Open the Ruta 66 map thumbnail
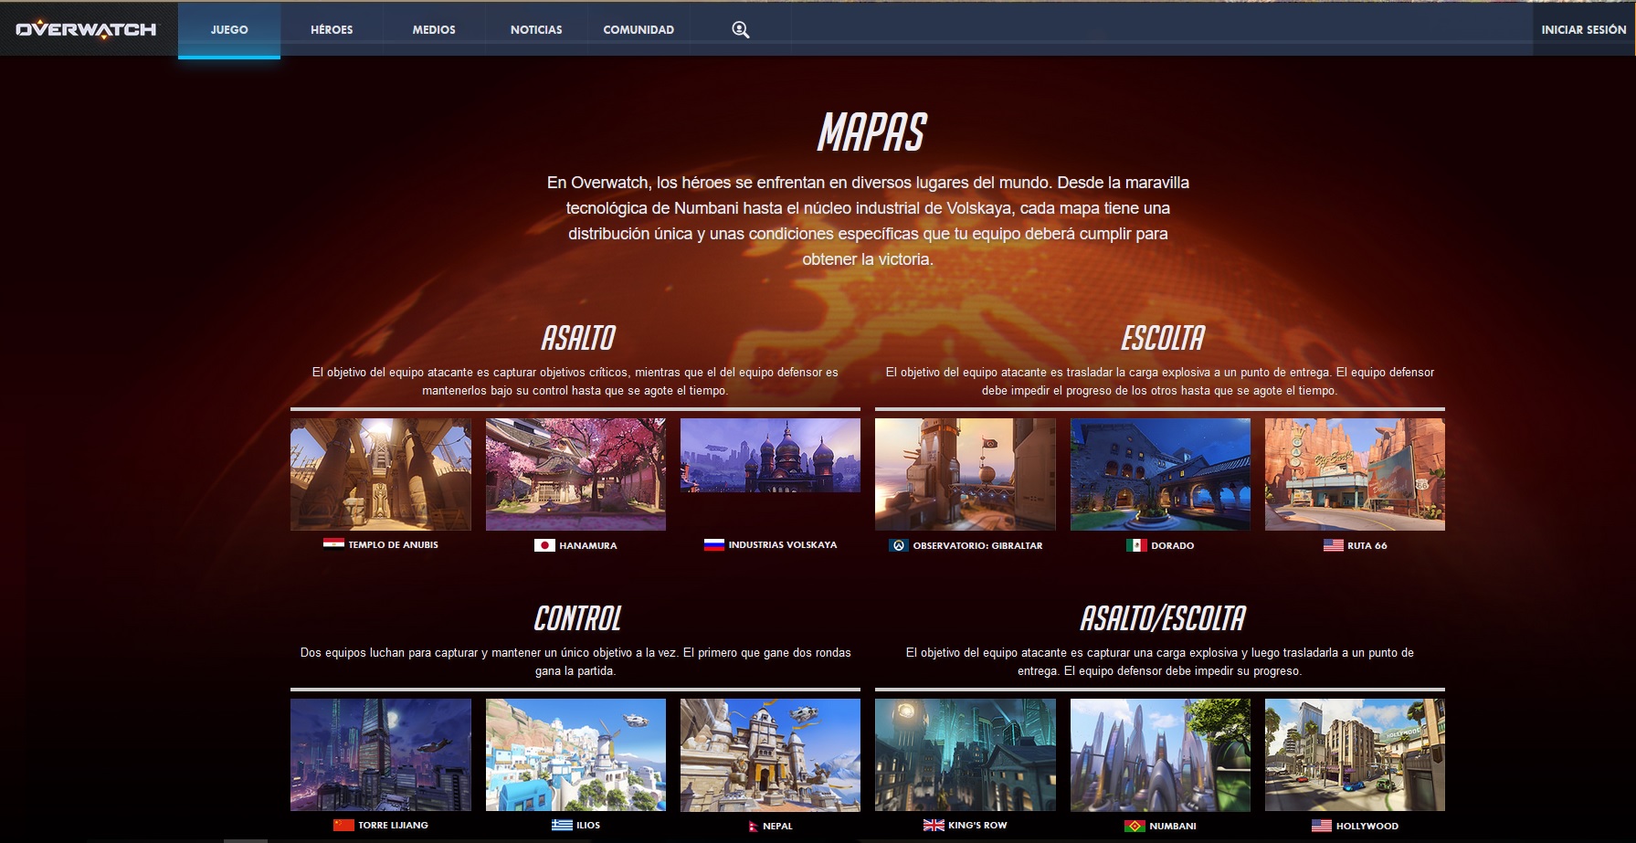Screen dimensions: 1636x843 [x=1355, y=474]
